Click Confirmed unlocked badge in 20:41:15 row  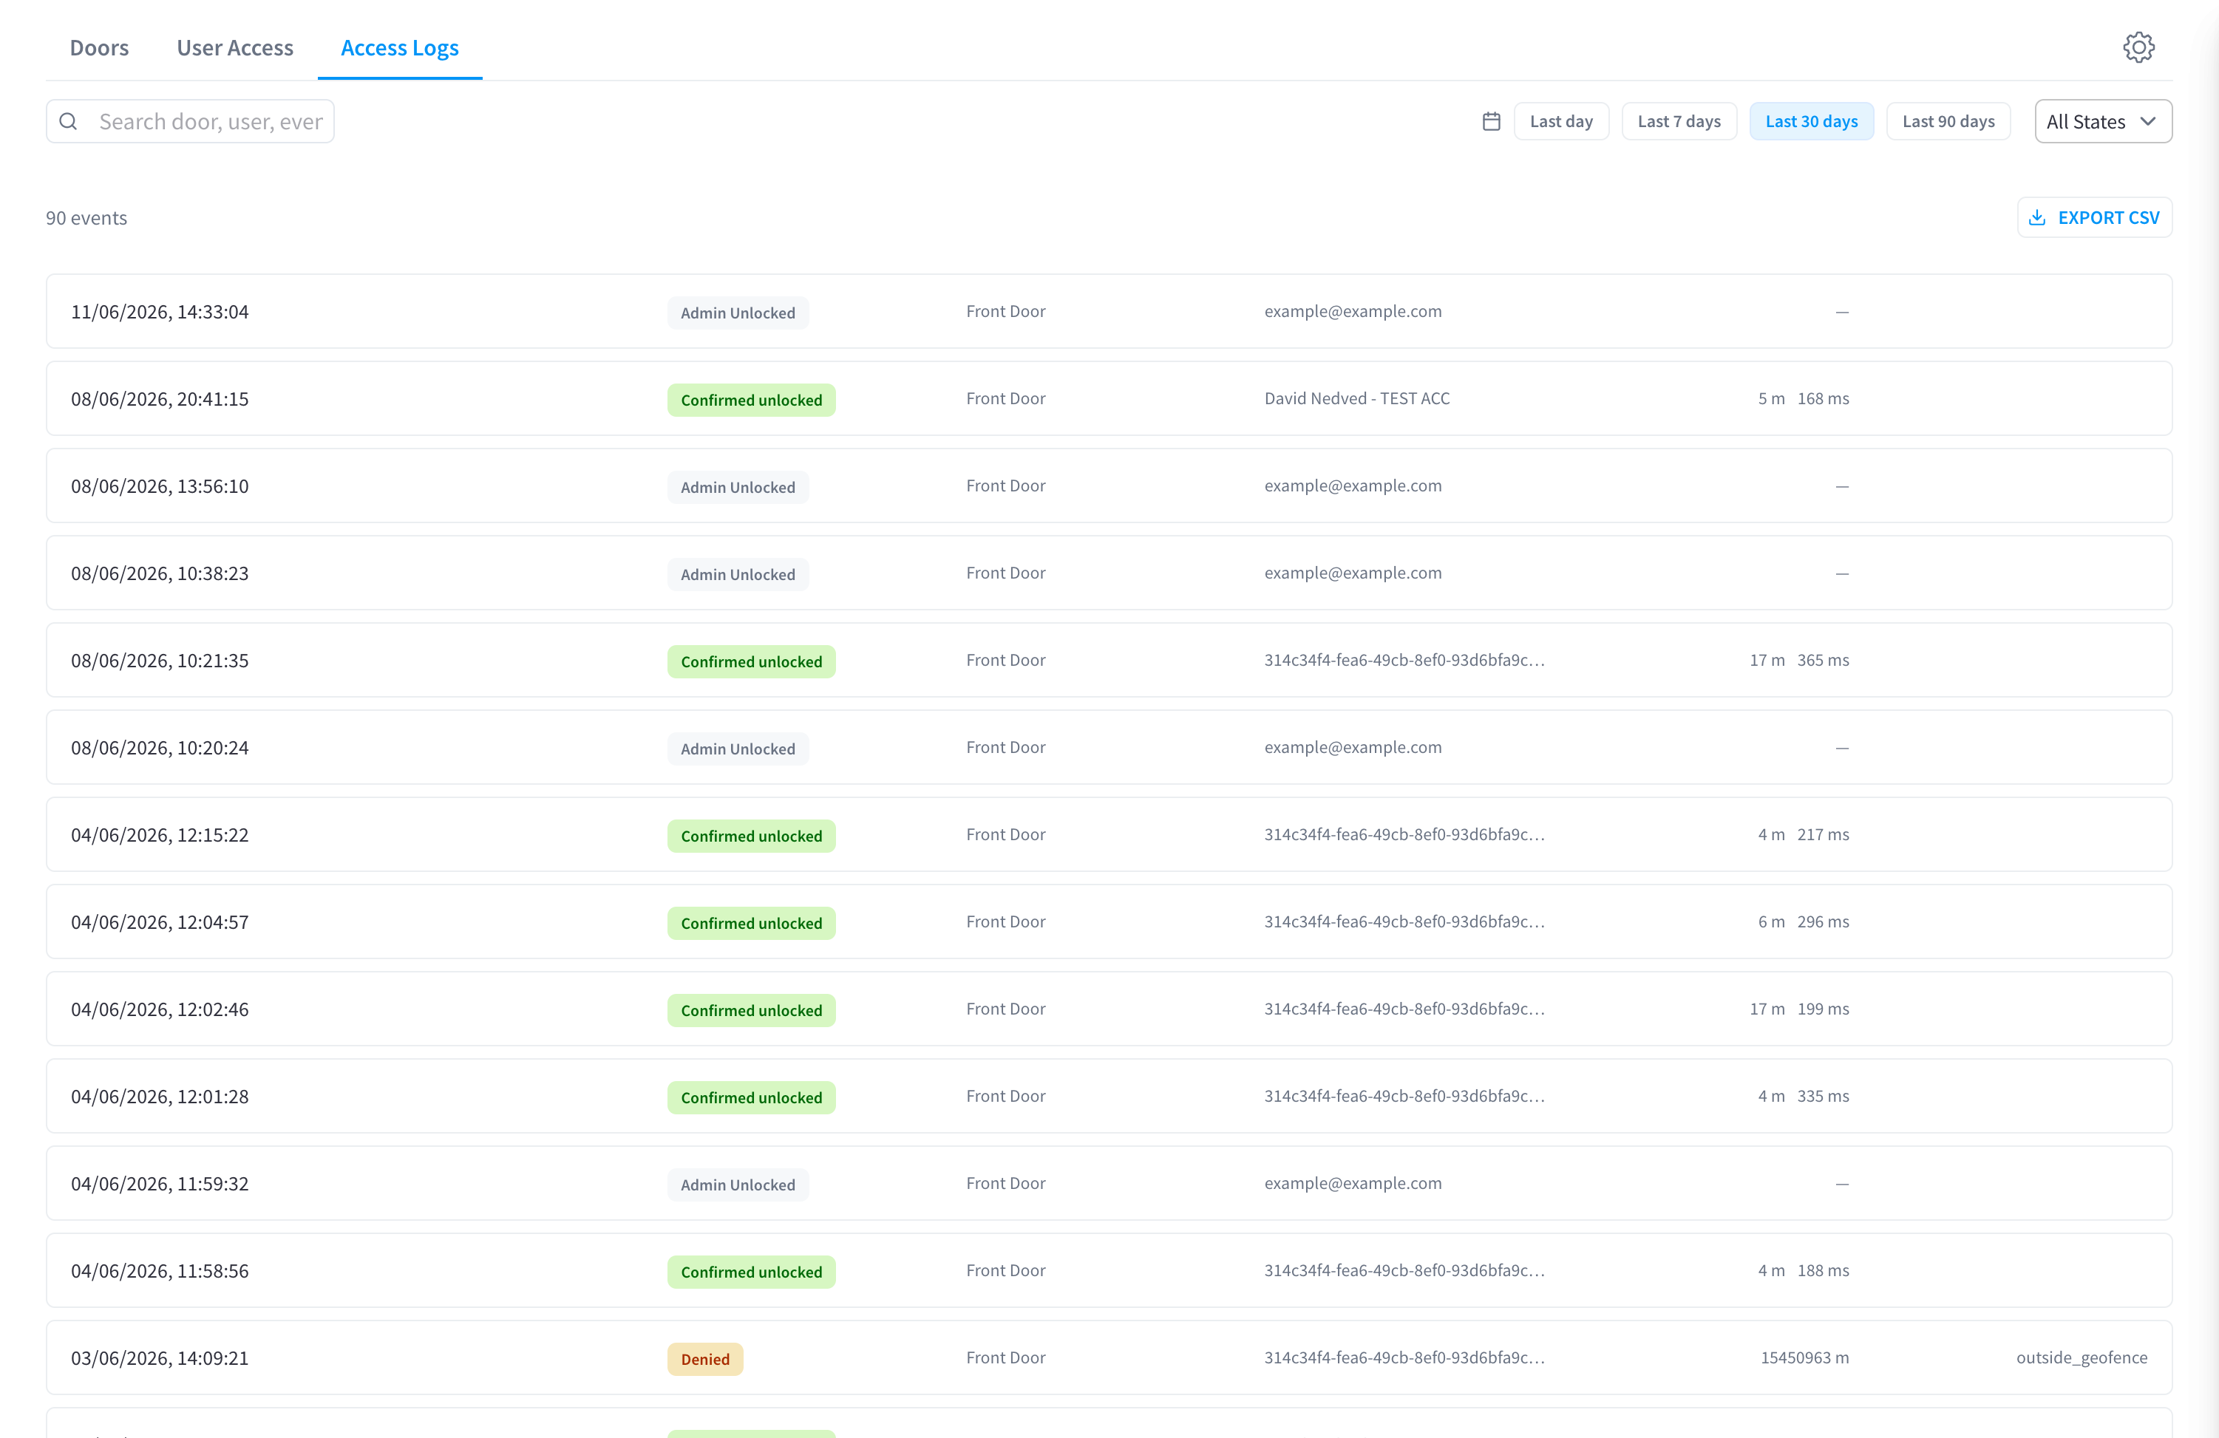(752, 400)
